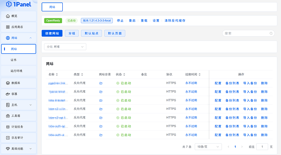
Task: Expand the 主机 sidebar menu
Action: pos(19,105)
